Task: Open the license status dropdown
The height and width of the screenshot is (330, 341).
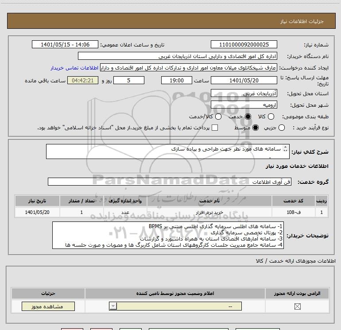Action: [x=175, y=306]
